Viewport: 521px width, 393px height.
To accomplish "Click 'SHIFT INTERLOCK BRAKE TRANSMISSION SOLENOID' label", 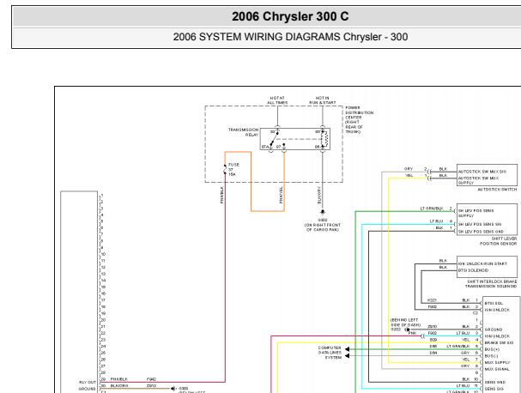I will point(491,284).
